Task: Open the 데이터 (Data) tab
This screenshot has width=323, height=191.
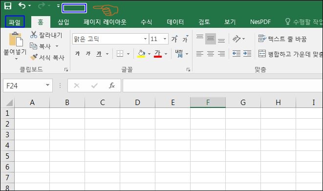Action: (175, 22)
